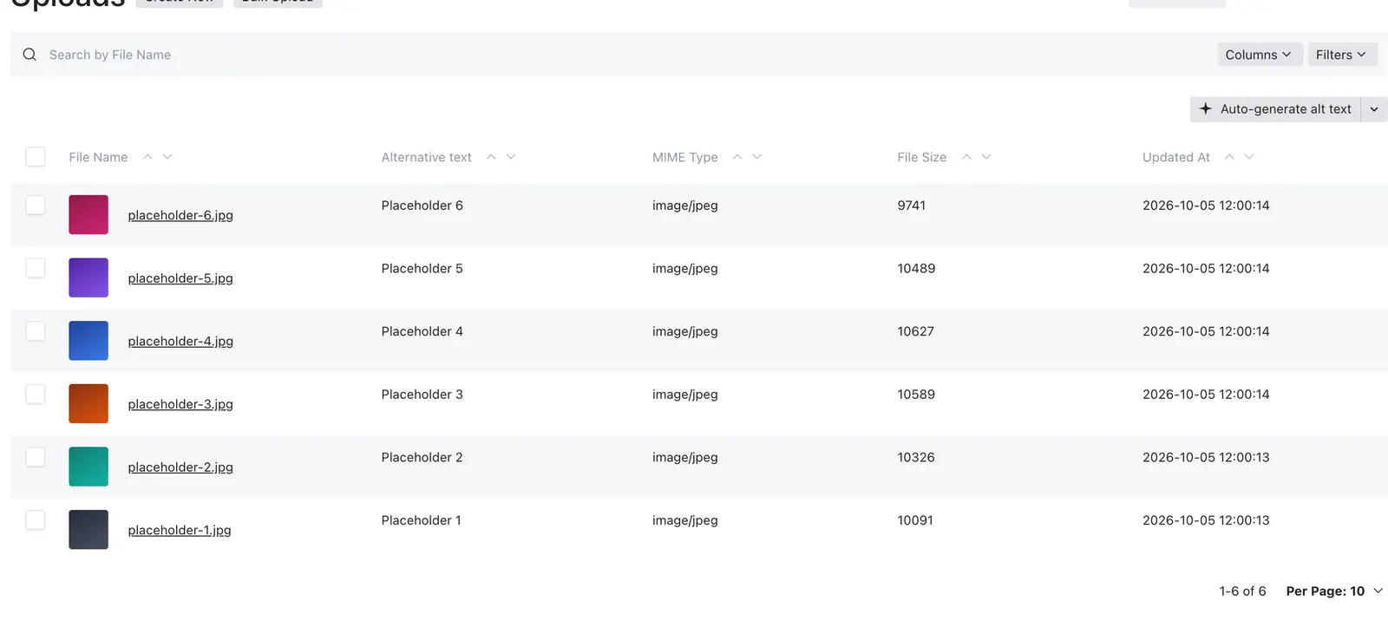Toggle the select-all checkbox in header

pos(36,156)
